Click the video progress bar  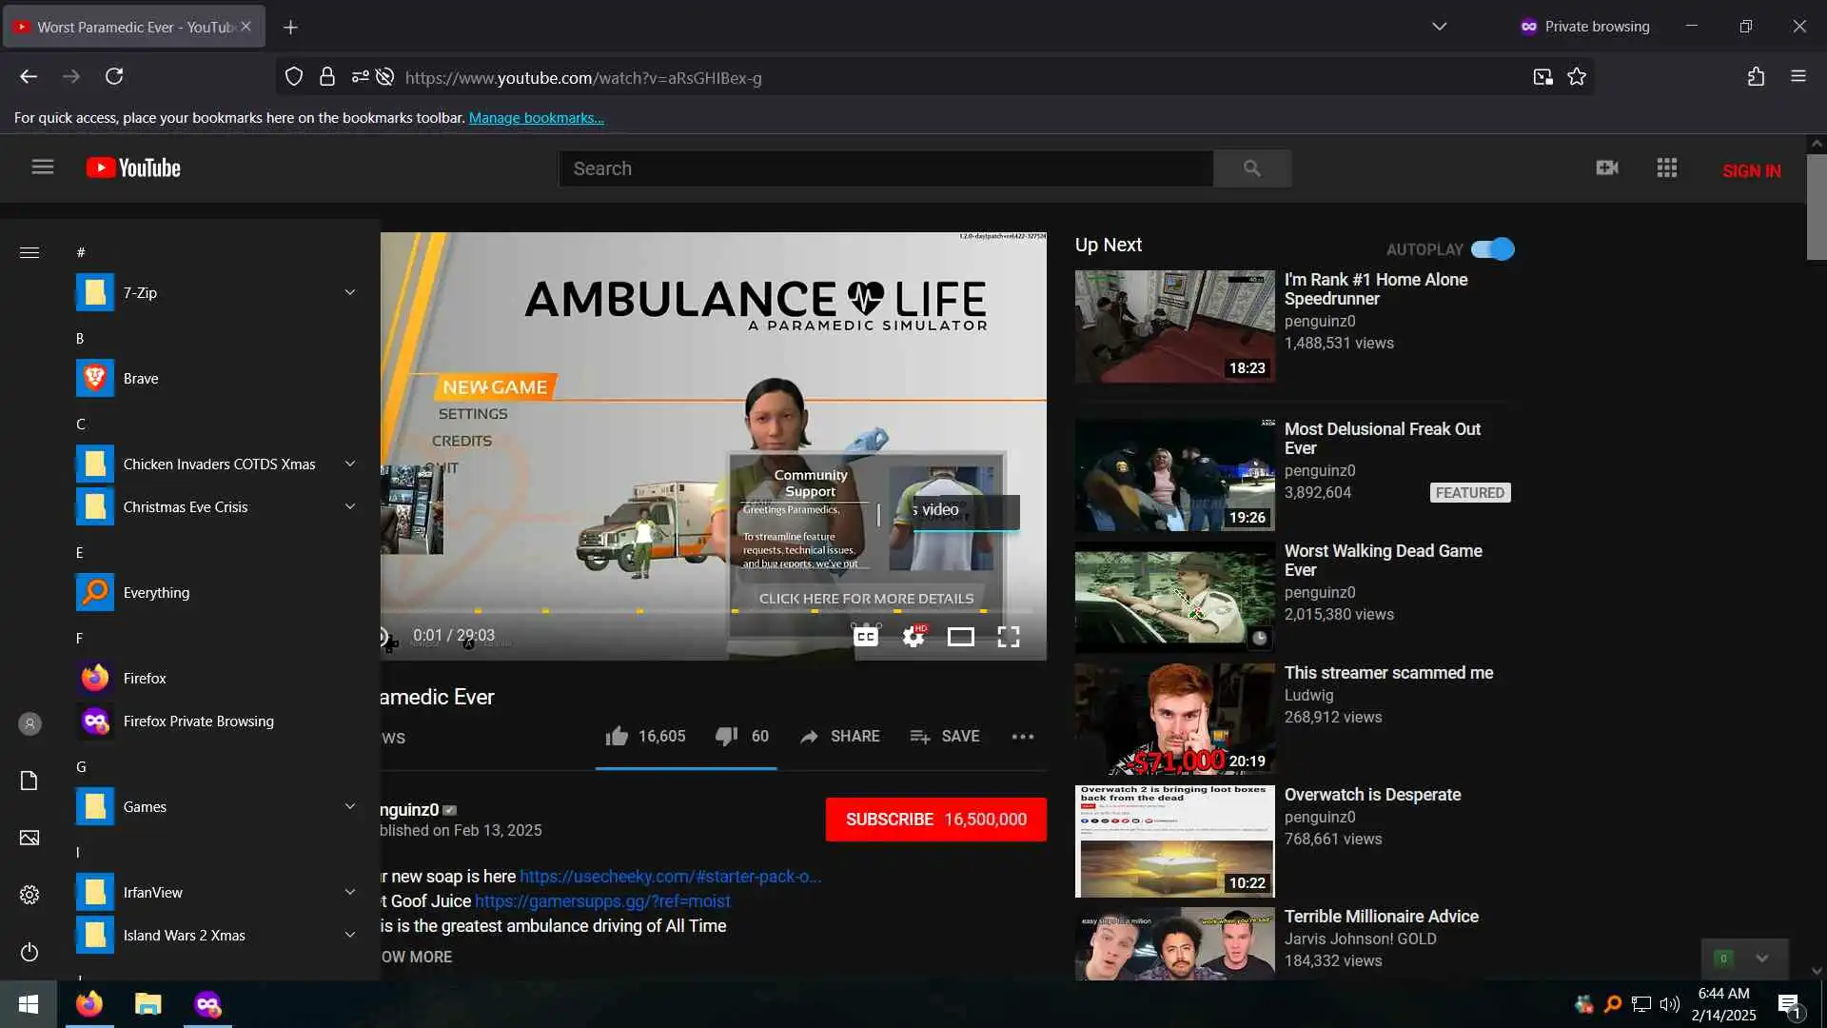(704, 611)
